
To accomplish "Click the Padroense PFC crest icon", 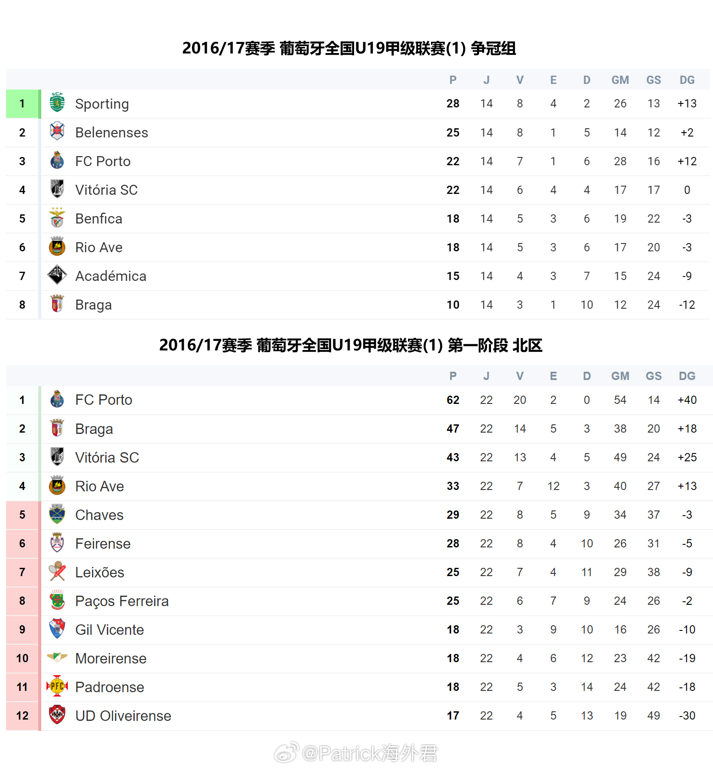I will [57, 687].
